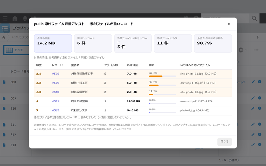Click the 0.9% ratio bar

(x=163, y=104)
